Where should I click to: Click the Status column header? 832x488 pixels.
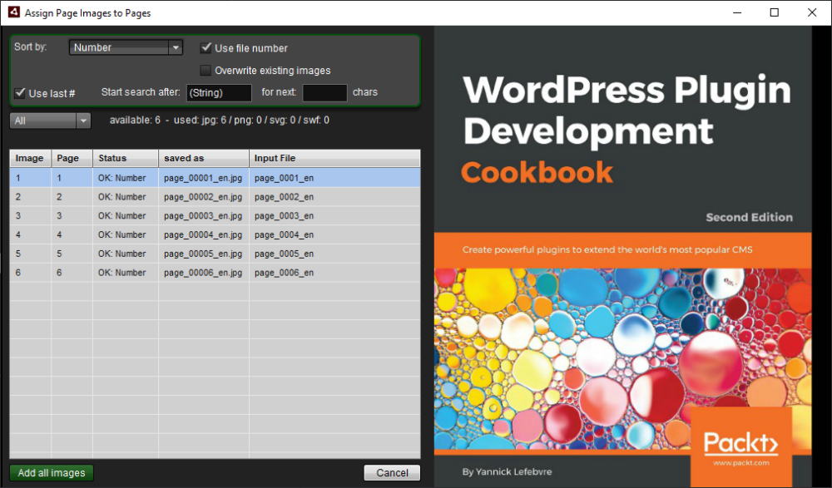click(126, 158)
